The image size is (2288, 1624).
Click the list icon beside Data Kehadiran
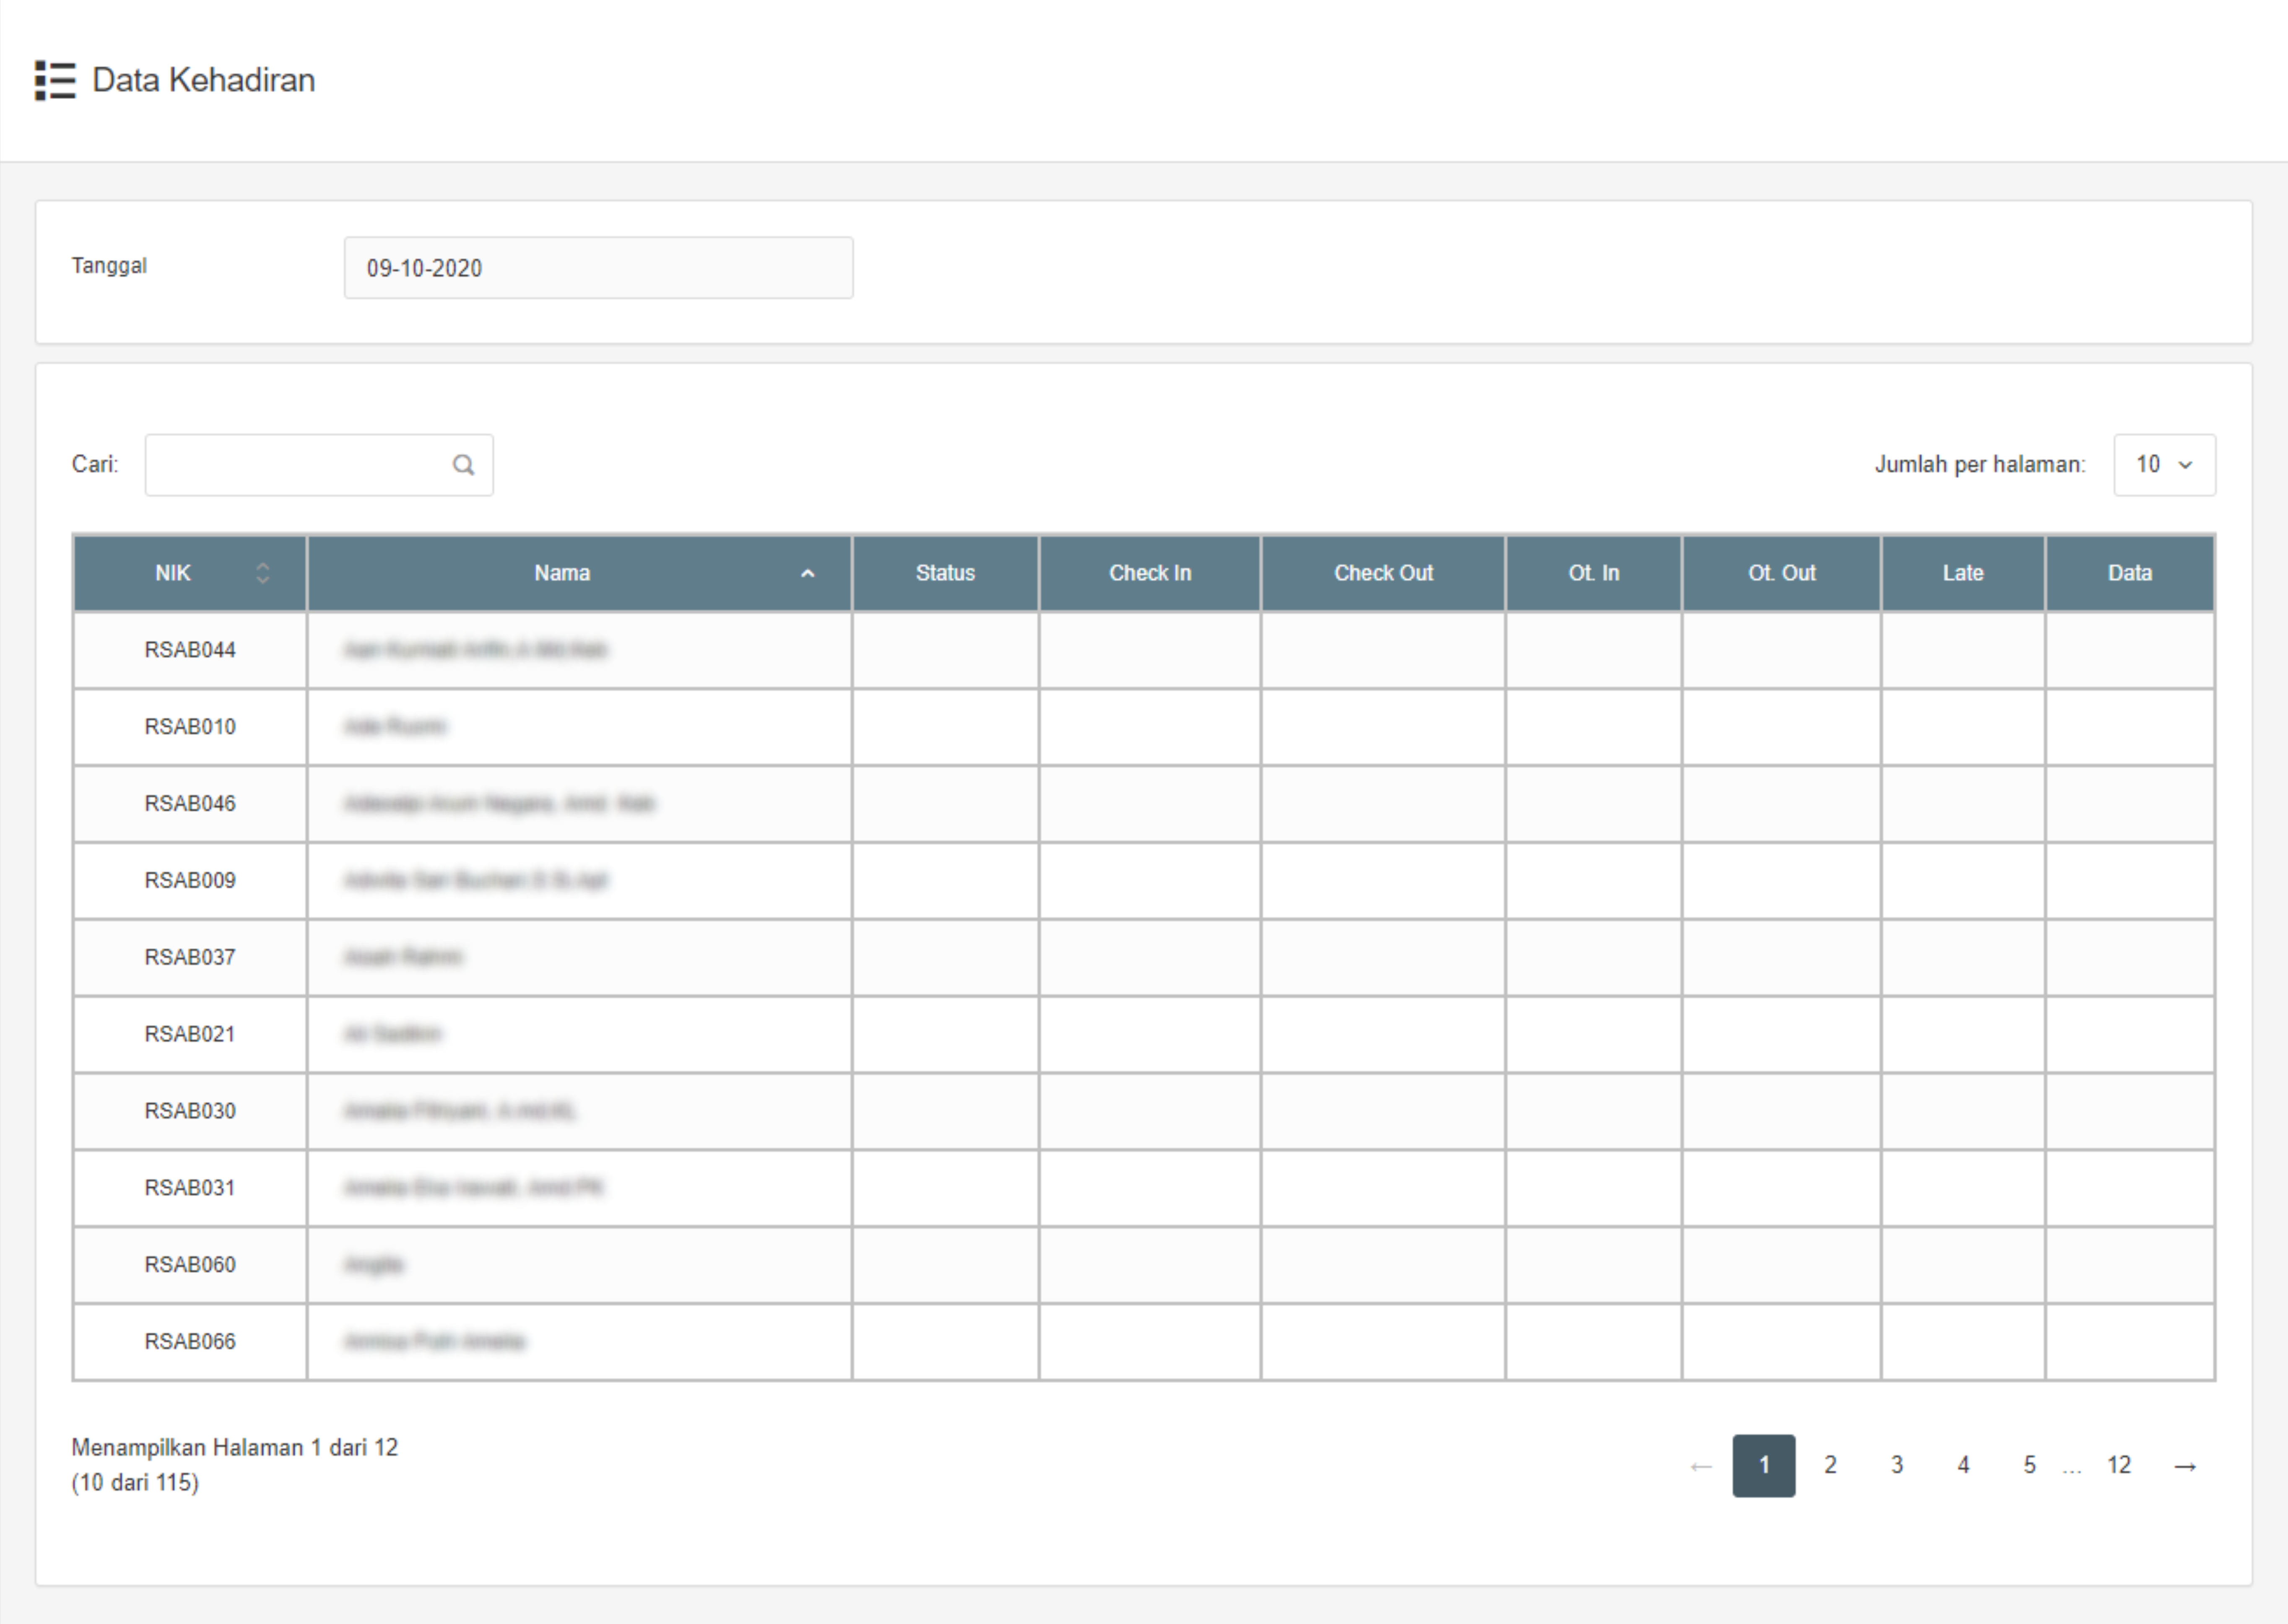pos(55,80)
